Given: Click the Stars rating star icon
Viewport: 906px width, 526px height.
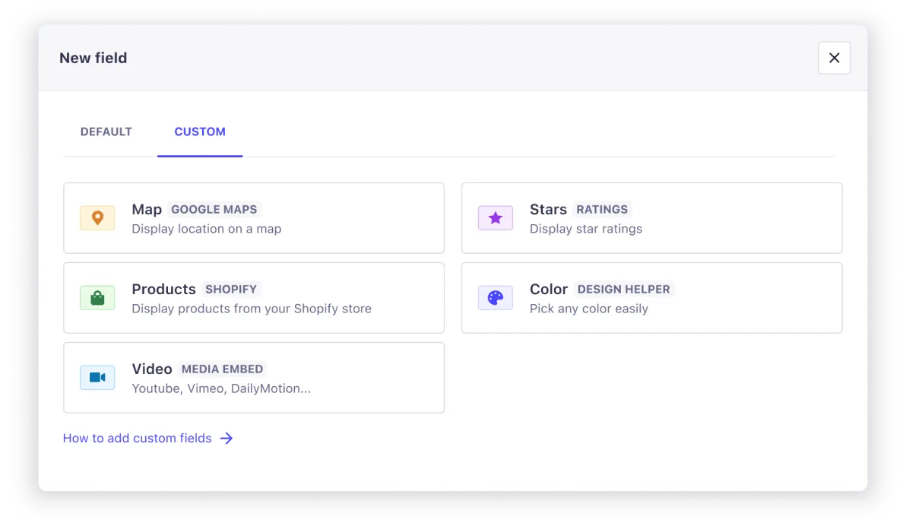Looking at the screenshot, I should pyautogui.click(x=496, y=218).
